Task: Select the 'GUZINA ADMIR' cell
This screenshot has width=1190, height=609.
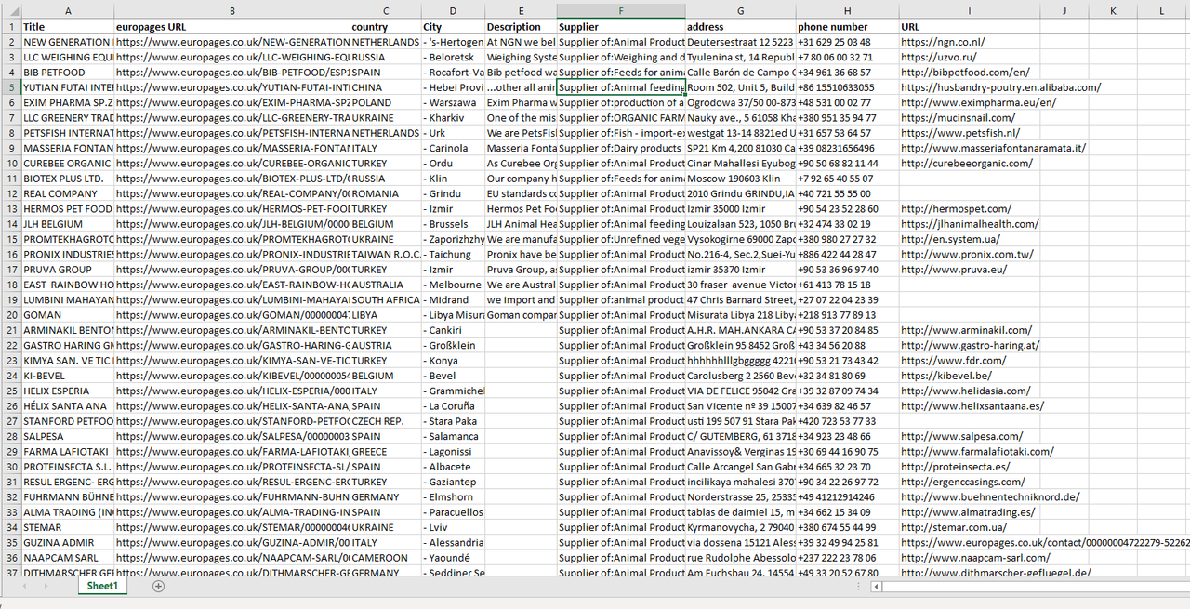Action: (x=68, y=542)
